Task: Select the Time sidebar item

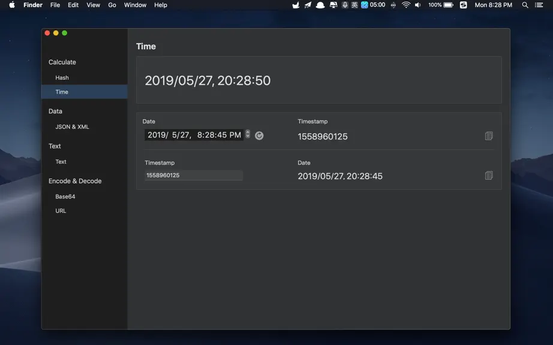Action: point(85,92)
